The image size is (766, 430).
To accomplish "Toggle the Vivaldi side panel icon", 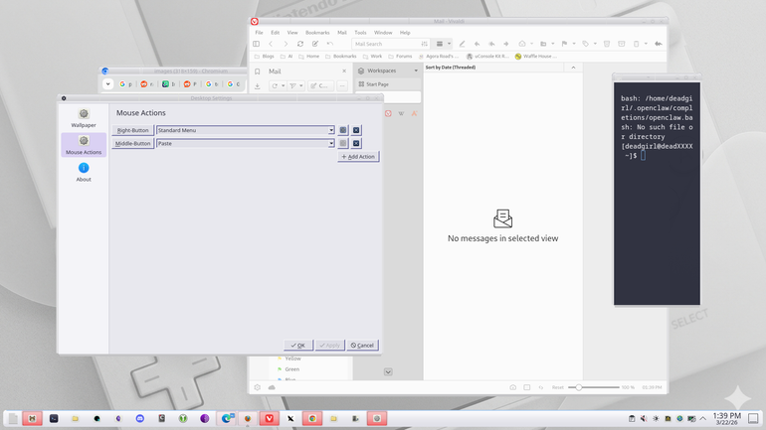I will (x=256, y=44).
